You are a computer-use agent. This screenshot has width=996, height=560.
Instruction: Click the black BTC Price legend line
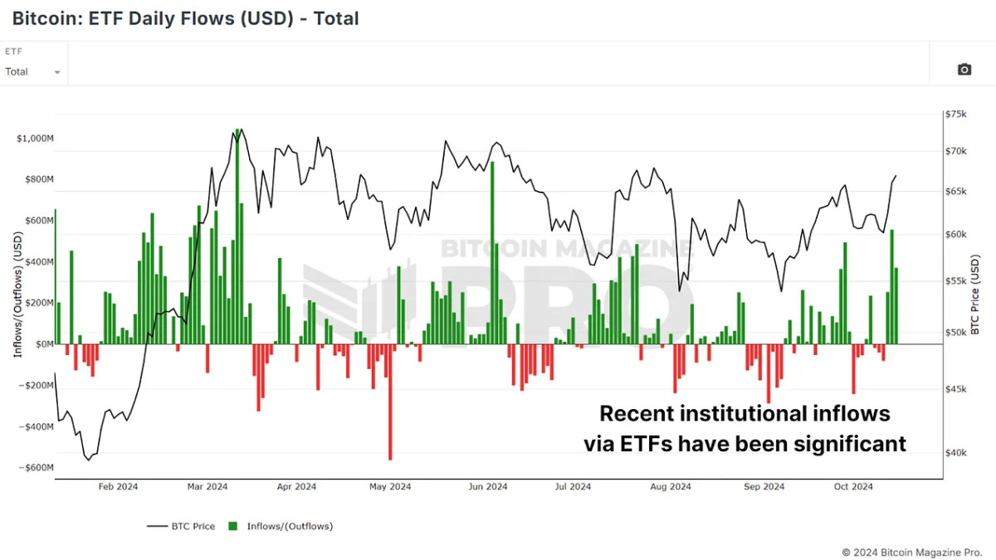tap(157, 526)
